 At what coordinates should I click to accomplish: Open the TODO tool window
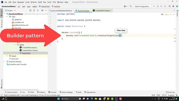tap(31, 92)
